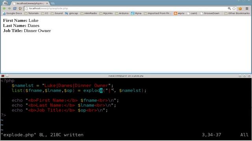
Task: Click the zoom magnifier in address bar
Action: 229,9
